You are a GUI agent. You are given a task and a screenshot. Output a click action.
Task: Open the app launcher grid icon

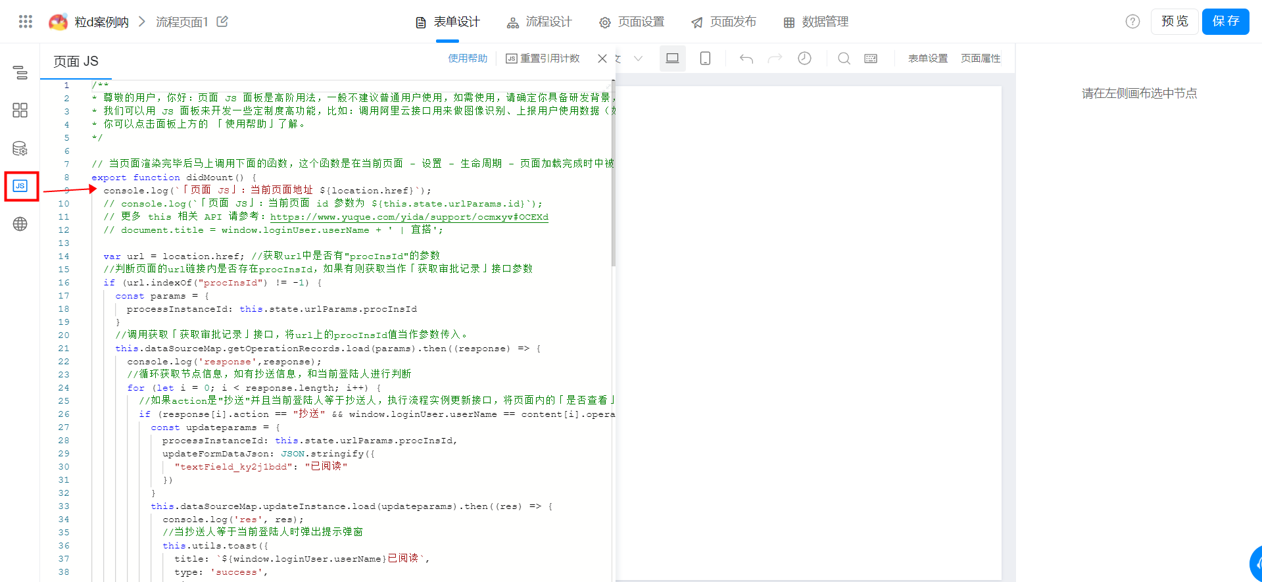(x=26, y=22)
